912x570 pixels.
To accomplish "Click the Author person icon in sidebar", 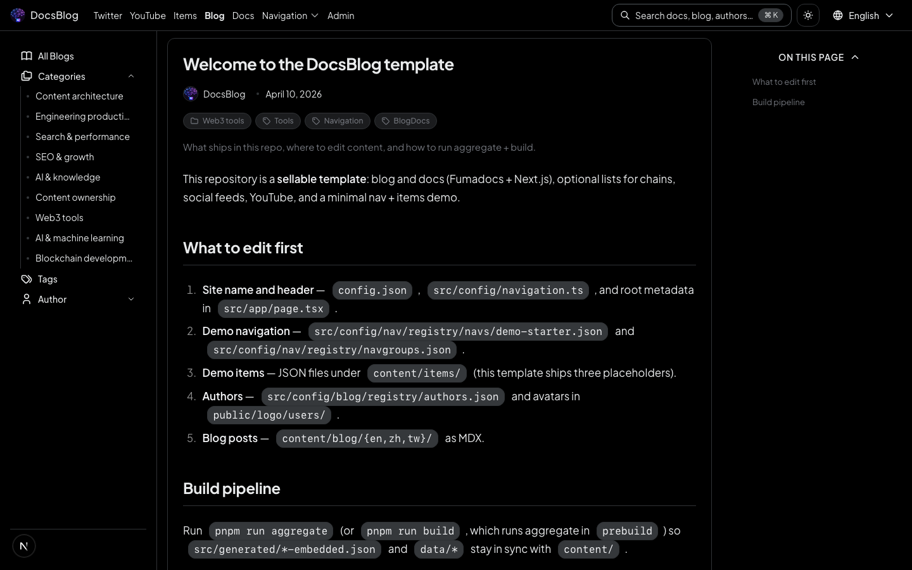I will pos(27,299).
